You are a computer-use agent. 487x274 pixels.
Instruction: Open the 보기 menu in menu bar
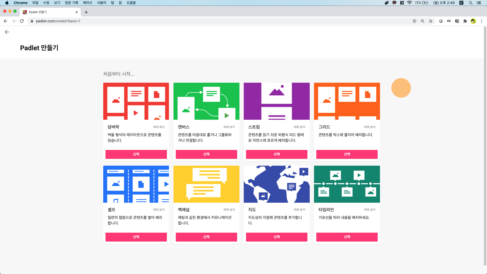pyautogui.click(x=57, y=3)
